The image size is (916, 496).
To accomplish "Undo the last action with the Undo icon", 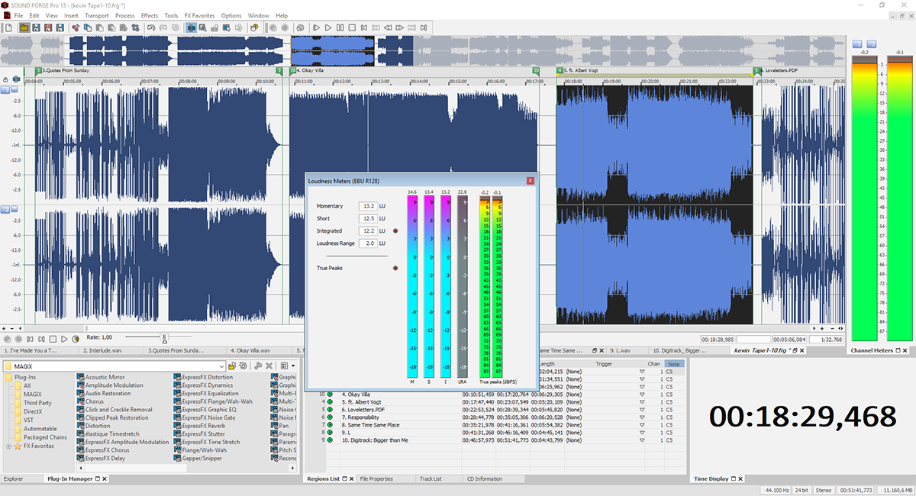I will (151, 27).
